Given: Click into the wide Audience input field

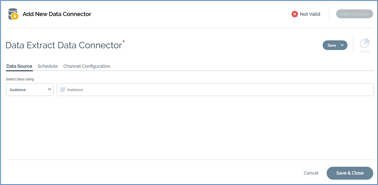Looking at the screenshot, I should point(219,90).
